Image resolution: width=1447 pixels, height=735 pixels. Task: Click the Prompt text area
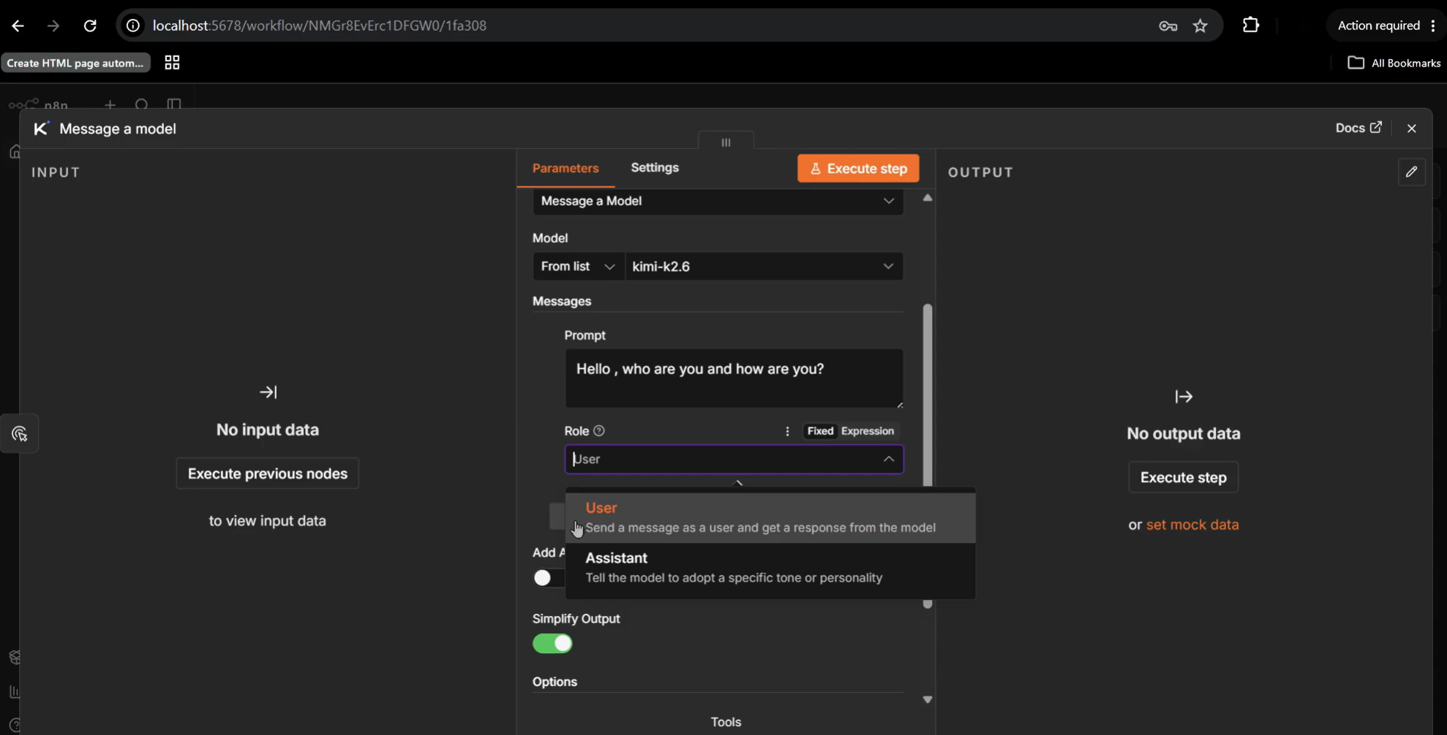pyautogui.click(x=734, y=378)
